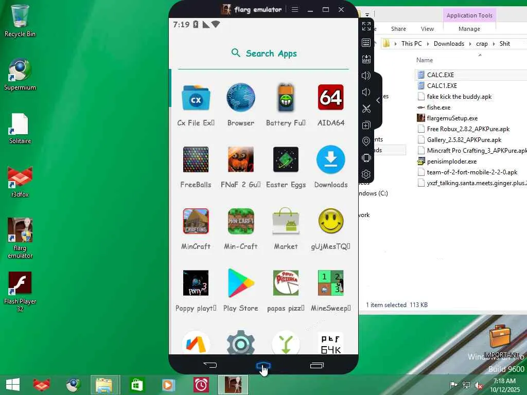Click the Windows Start button

click(13, 385)
